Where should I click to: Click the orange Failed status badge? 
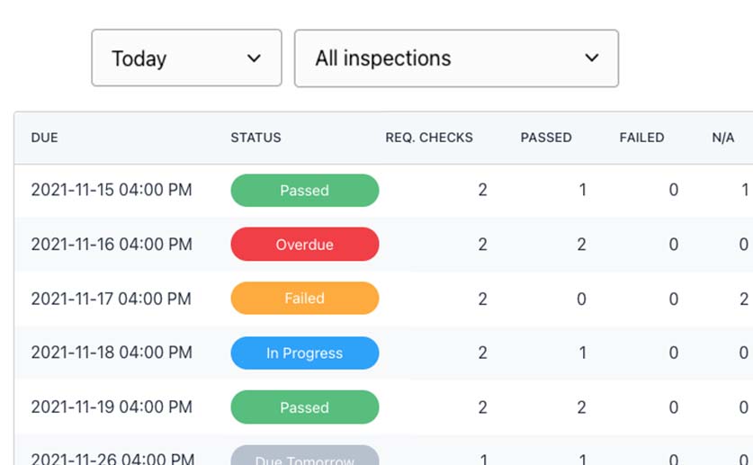tap(304, 299)
